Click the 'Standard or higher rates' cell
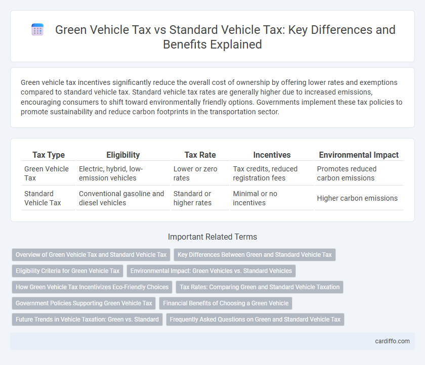 (200, 198)
